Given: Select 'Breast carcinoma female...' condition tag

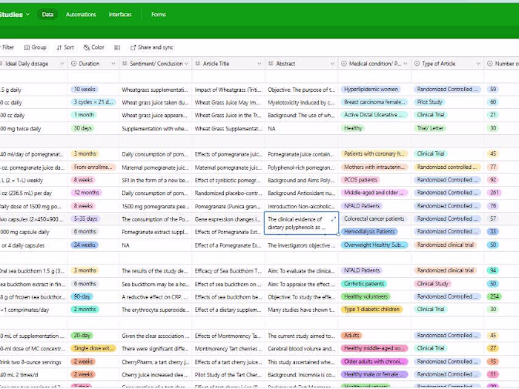Looking at the screenshot, I should click(374, 102).
